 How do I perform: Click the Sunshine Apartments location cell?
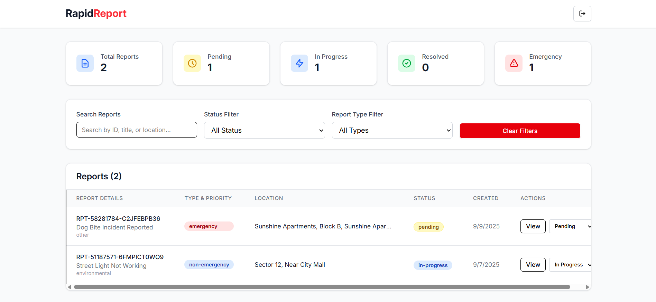[x=323, y=226]
